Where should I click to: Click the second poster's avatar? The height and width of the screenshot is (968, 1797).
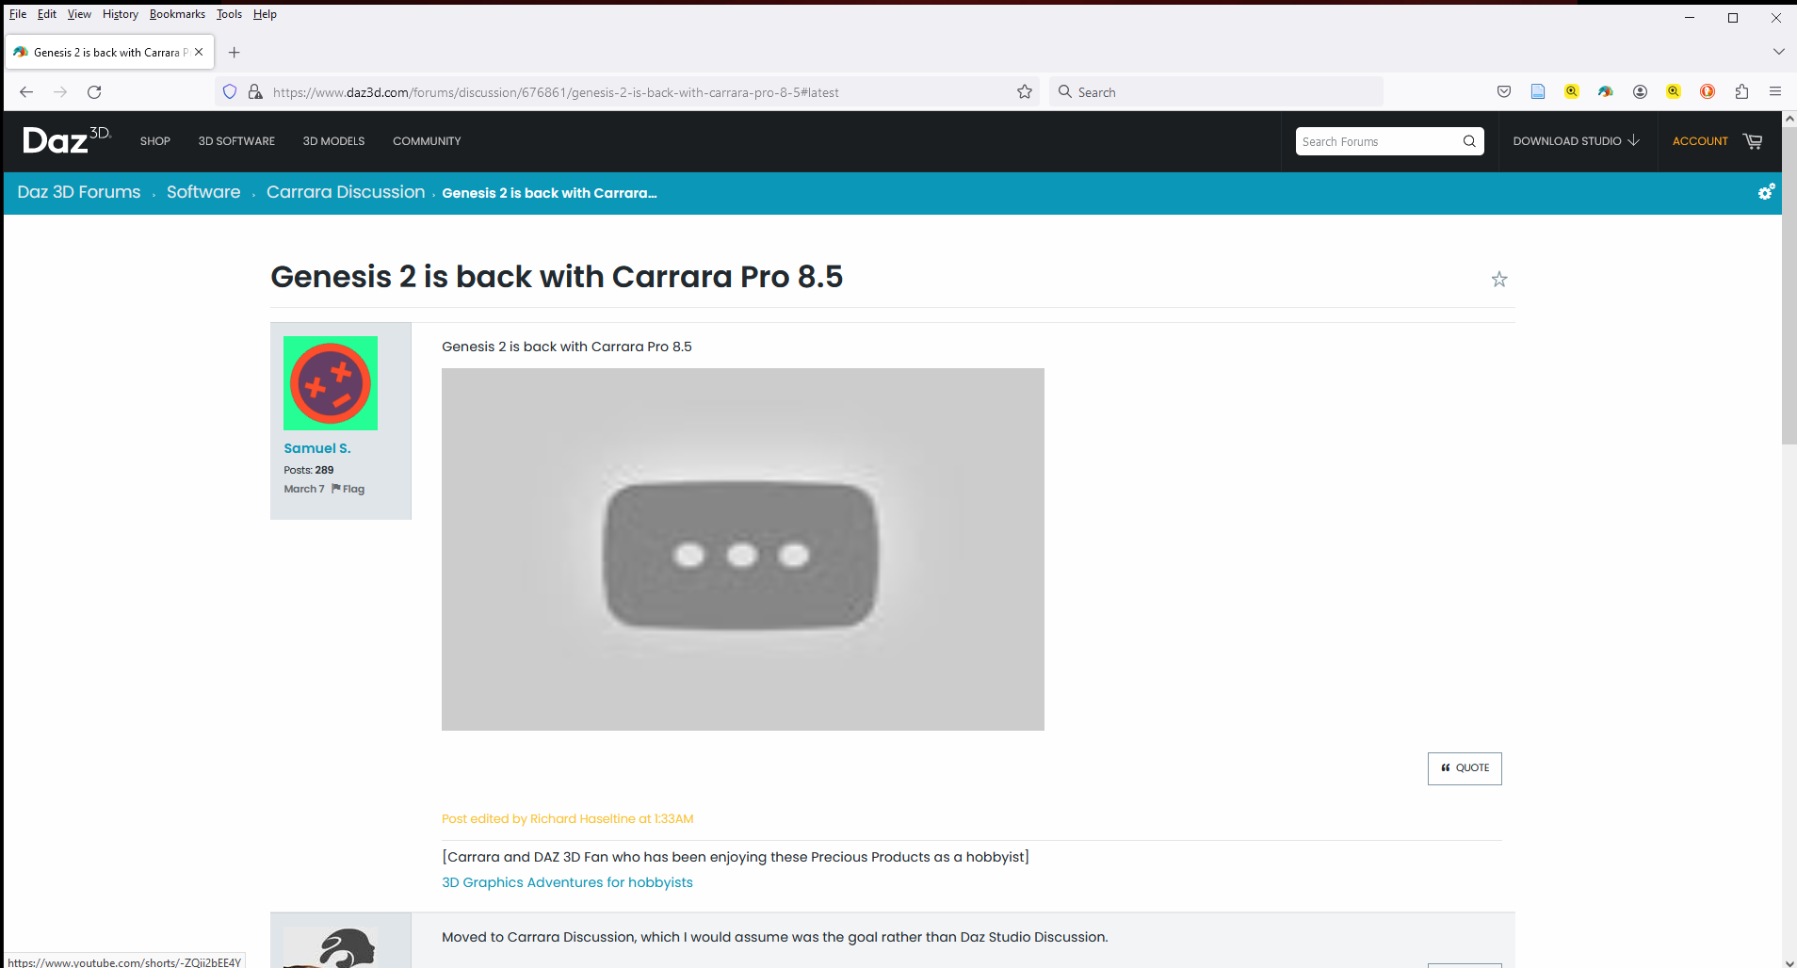(331, 947)
